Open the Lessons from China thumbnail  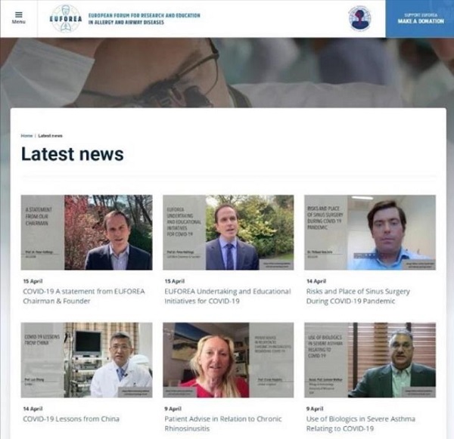click(86, 360)
